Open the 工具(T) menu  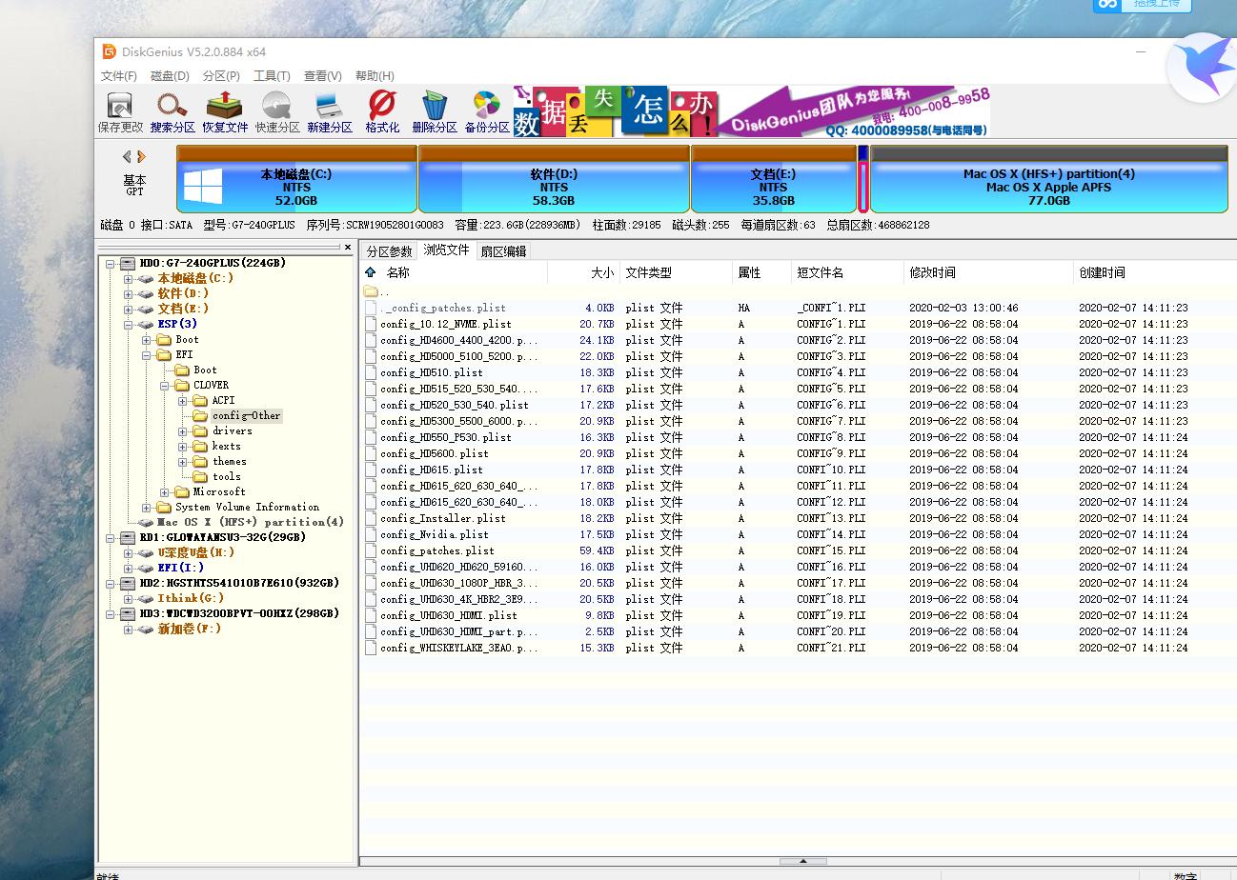272,76
